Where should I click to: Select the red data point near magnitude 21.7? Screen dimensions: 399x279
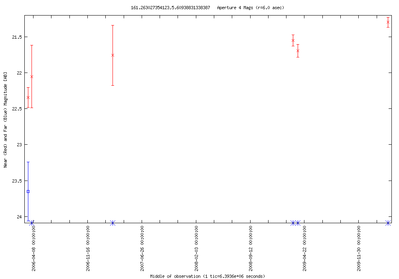click(x=298, y=51)
